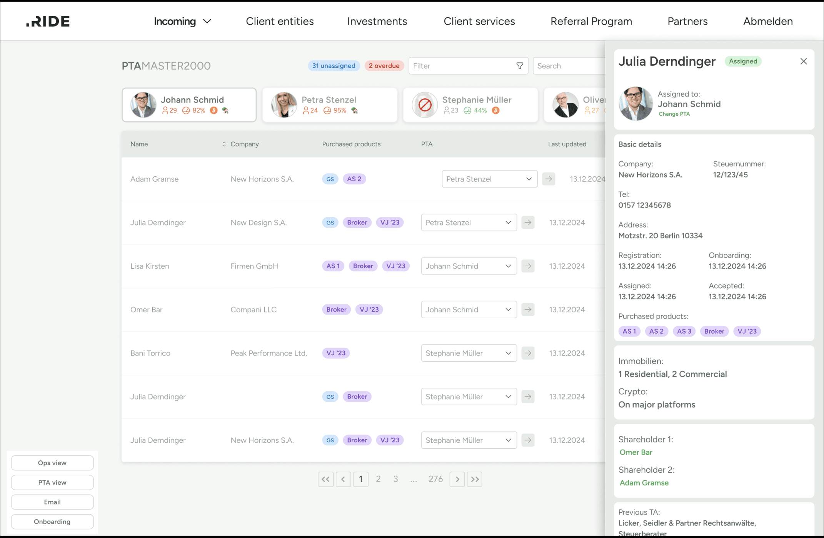Image resolution: width=824 pixels, height=538 pixels.
Task: Navigate to Referral Program
Action: [591, 22]
